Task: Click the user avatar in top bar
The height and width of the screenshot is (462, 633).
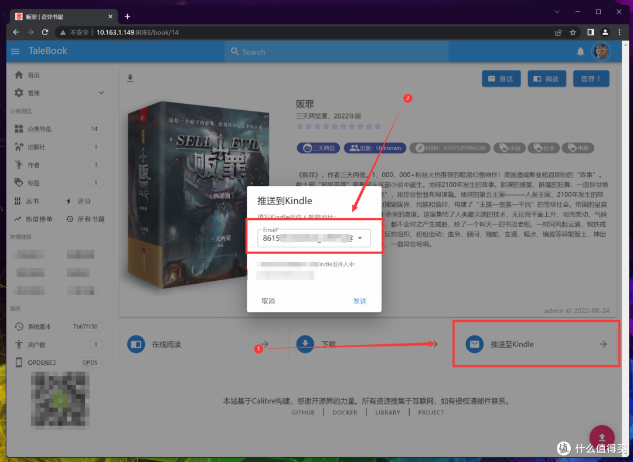Action: 601,52
